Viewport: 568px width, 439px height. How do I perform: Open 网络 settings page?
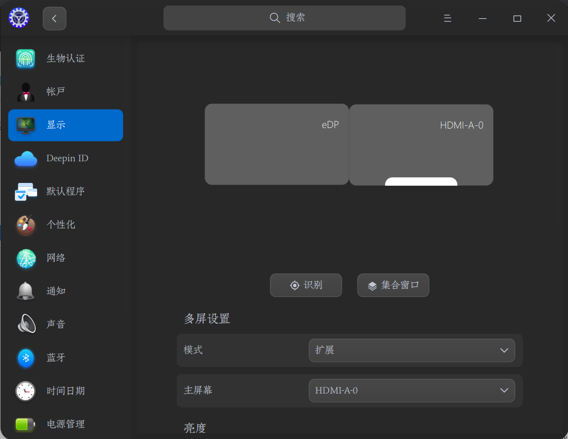(65, 258)
